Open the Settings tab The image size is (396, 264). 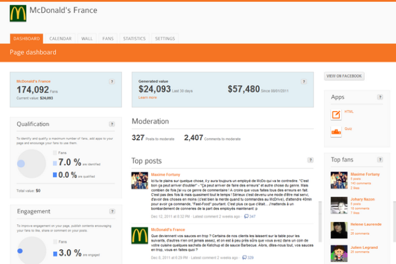point(165,38)
